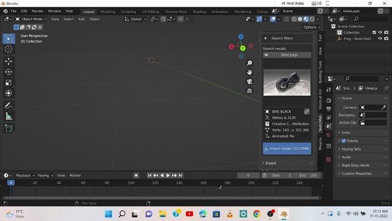Image resolution: width=392 pixels, height=221 pixels.
Task: Go to Next page of results
Action: coord(287,55)
